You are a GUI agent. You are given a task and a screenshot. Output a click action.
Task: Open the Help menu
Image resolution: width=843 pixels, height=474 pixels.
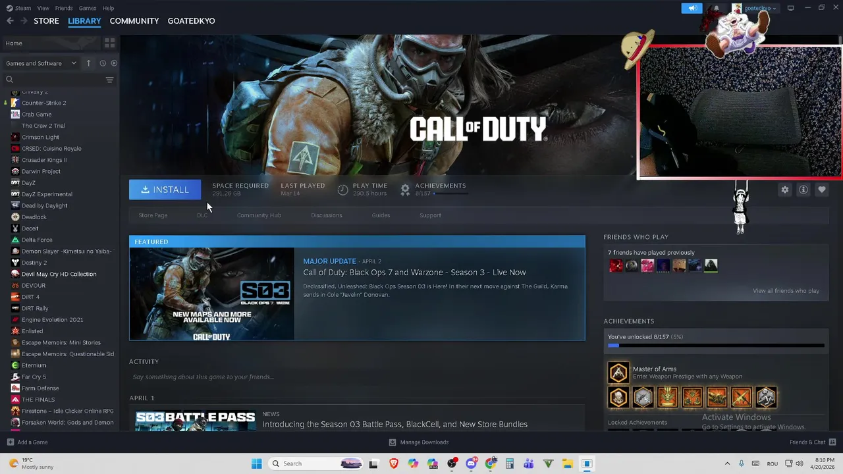click(109, 8)
